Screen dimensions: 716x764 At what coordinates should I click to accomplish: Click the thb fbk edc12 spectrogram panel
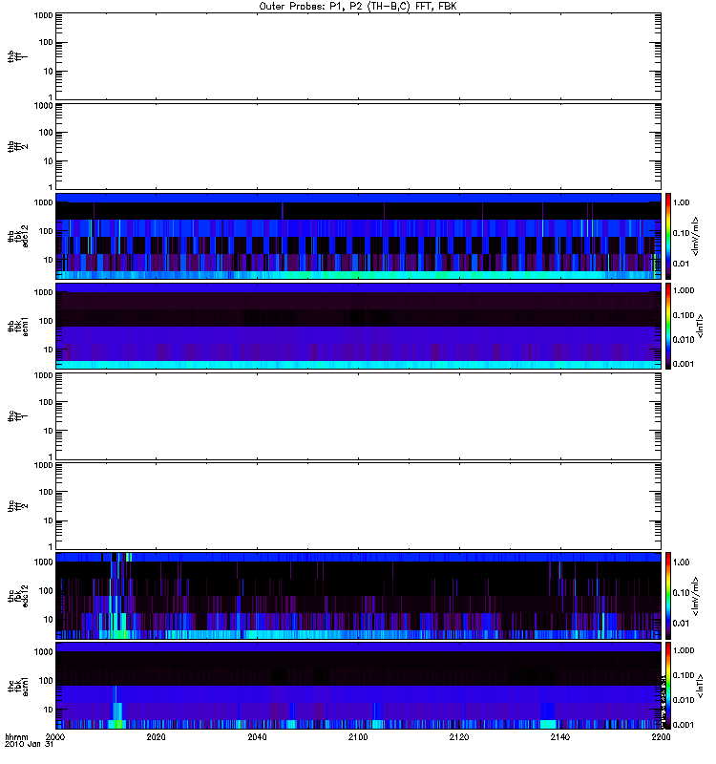358,236
